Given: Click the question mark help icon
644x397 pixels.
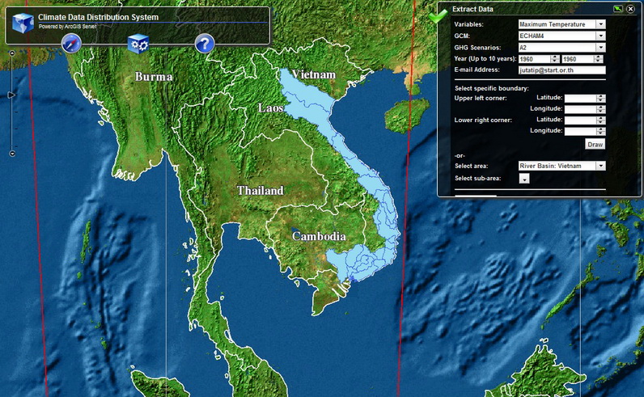Looking at the screenshot, I should tap(205, 44).
